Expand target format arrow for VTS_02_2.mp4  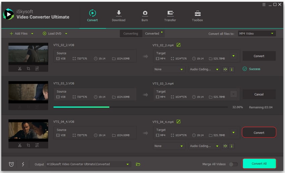(x=234, y=56)
